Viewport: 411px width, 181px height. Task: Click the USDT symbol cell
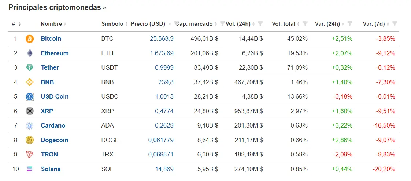click(109, 68)
